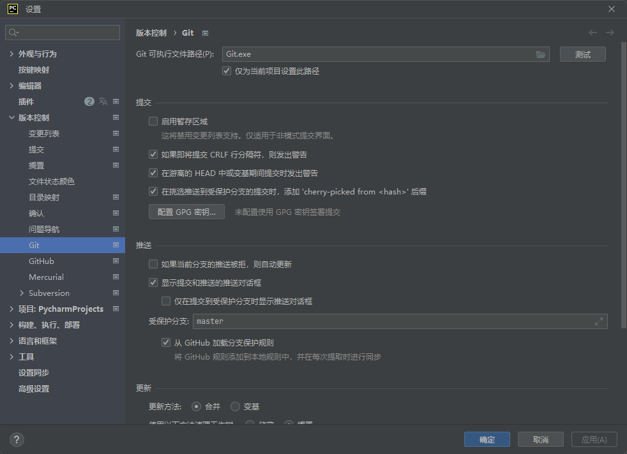Enable 如果当前分支的推送被拒则自动更新

point(153,264)
